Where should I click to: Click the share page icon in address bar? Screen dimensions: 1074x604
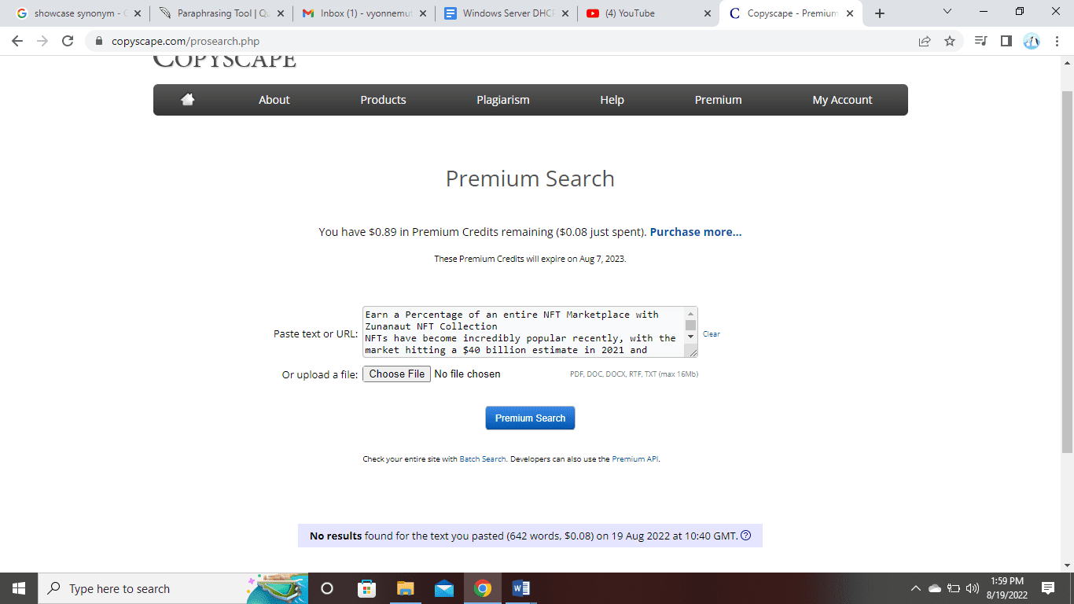(x=925, y=41)
